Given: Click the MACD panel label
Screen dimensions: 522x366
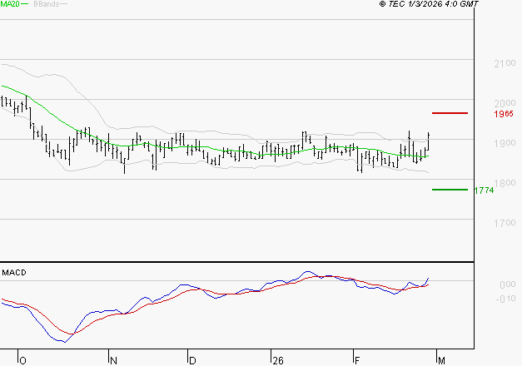Looking at the screenshot, I should click(x=15, y=273).
